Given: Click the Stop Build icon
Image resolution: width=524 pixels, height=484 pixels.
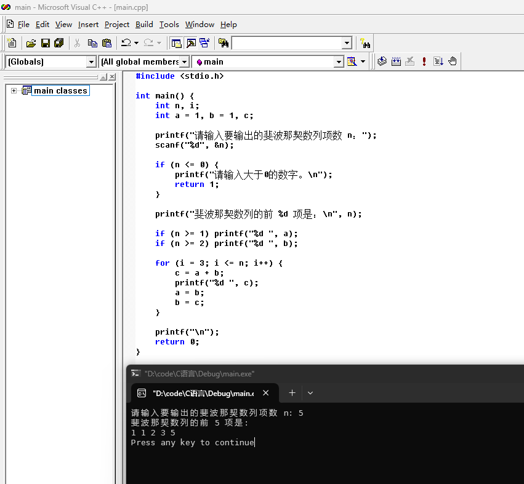Looking at the screenshot, I should pos(409,61).
